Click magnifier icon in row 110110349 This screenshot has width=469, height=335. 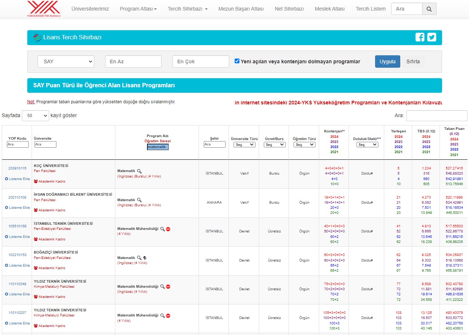[162, 287]
